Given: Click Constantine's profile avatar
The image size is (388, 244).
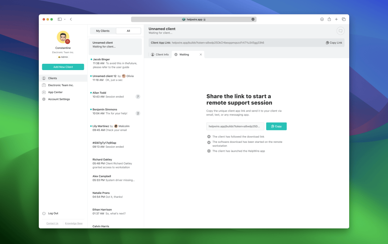Looking at the screenshot, I should (x=63, y=37).
